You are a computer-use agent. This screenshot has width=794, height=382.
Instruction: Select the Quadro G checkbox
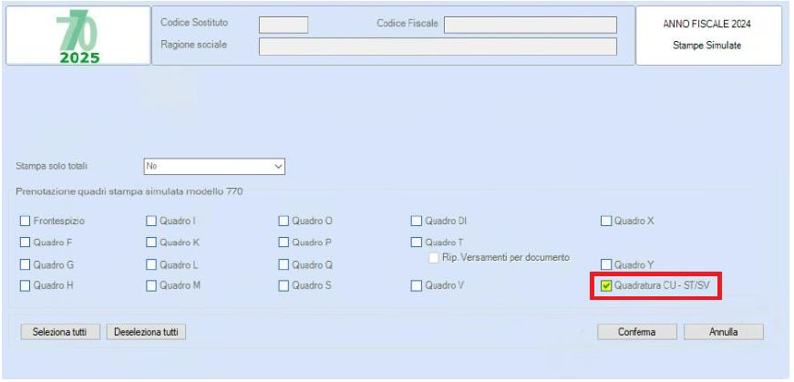tap(25, 264)
